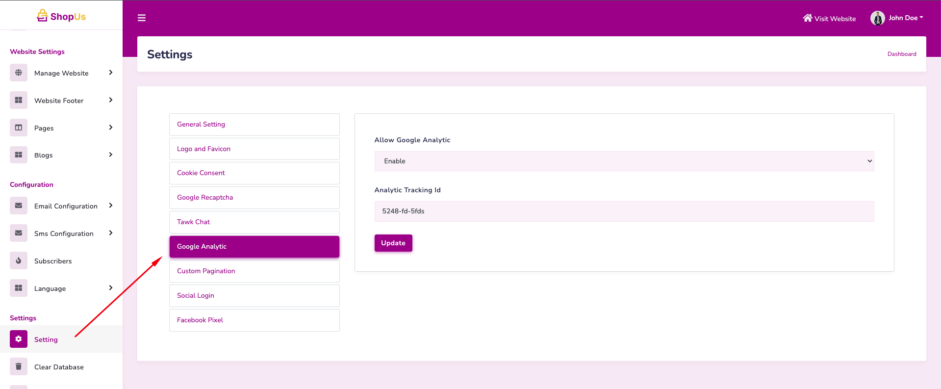Click the Clear Database trash icon
This screenshot has width=941, height=389.
19,366
